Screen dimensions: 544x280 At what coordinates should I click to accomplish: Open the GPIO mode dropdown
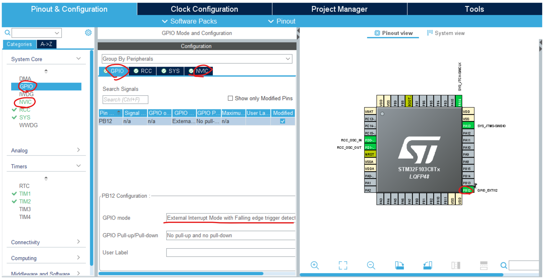pos(231,218)
